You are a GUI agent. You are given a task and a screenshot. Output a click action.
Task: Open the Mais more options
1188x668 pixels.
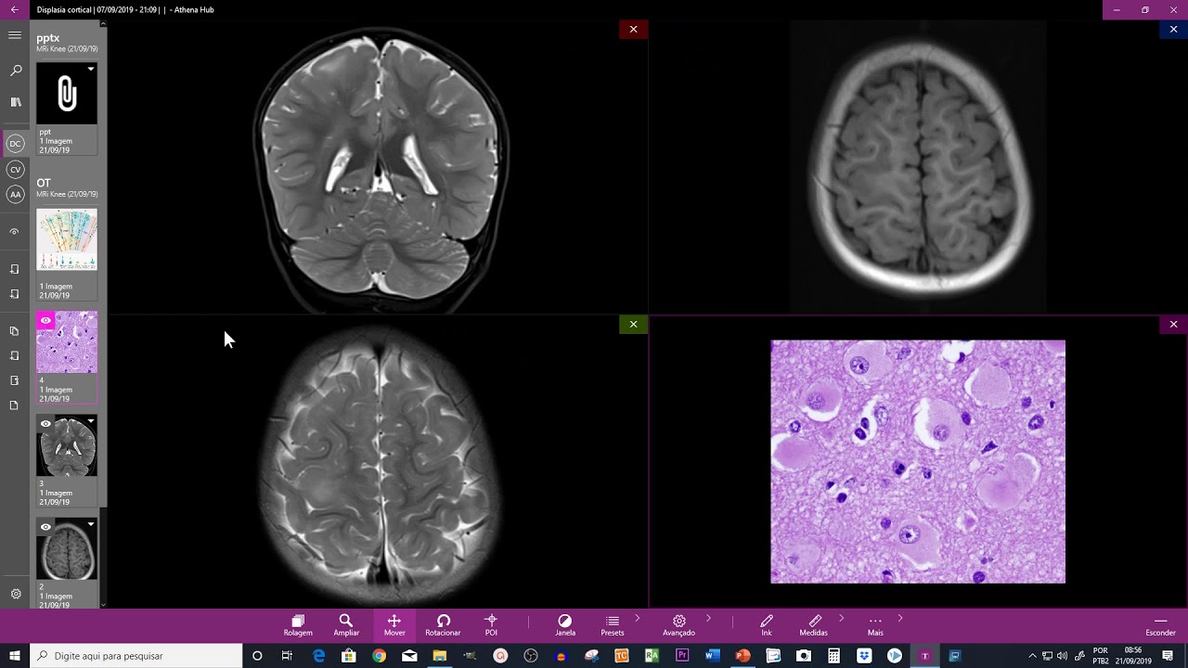point(875,625)
